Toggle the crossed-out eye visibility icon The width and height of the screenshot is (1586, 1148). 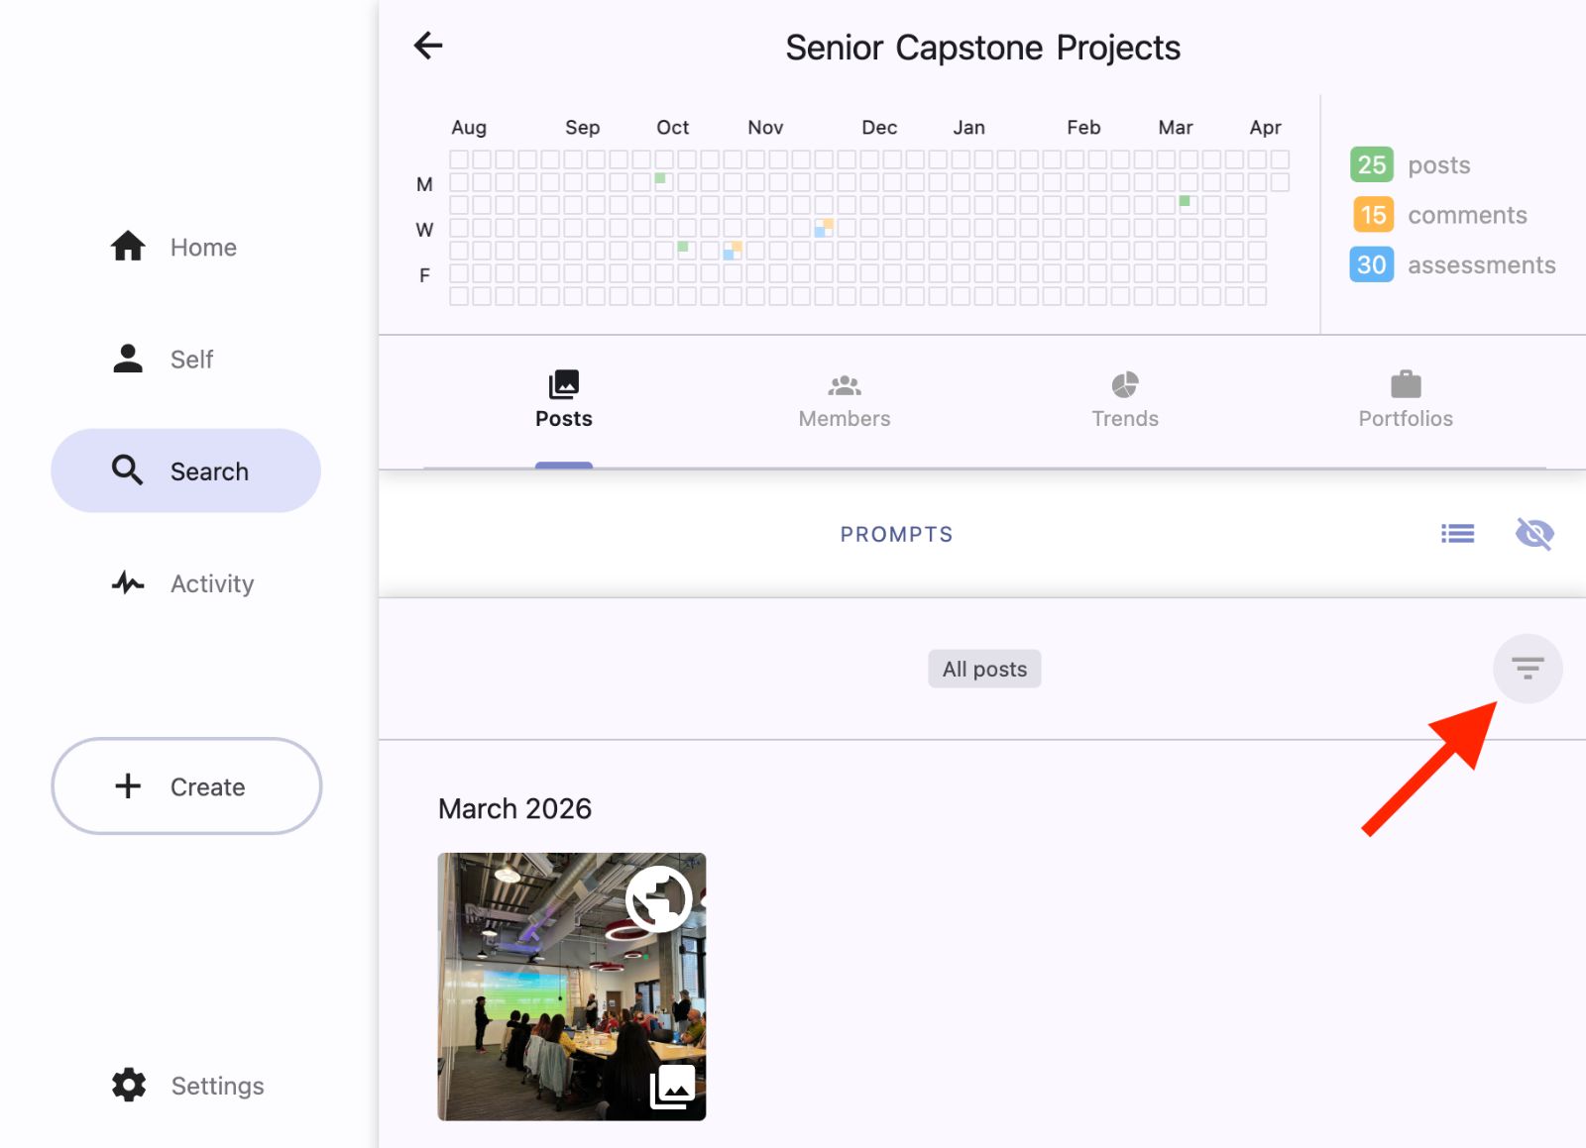point(1533,534)
